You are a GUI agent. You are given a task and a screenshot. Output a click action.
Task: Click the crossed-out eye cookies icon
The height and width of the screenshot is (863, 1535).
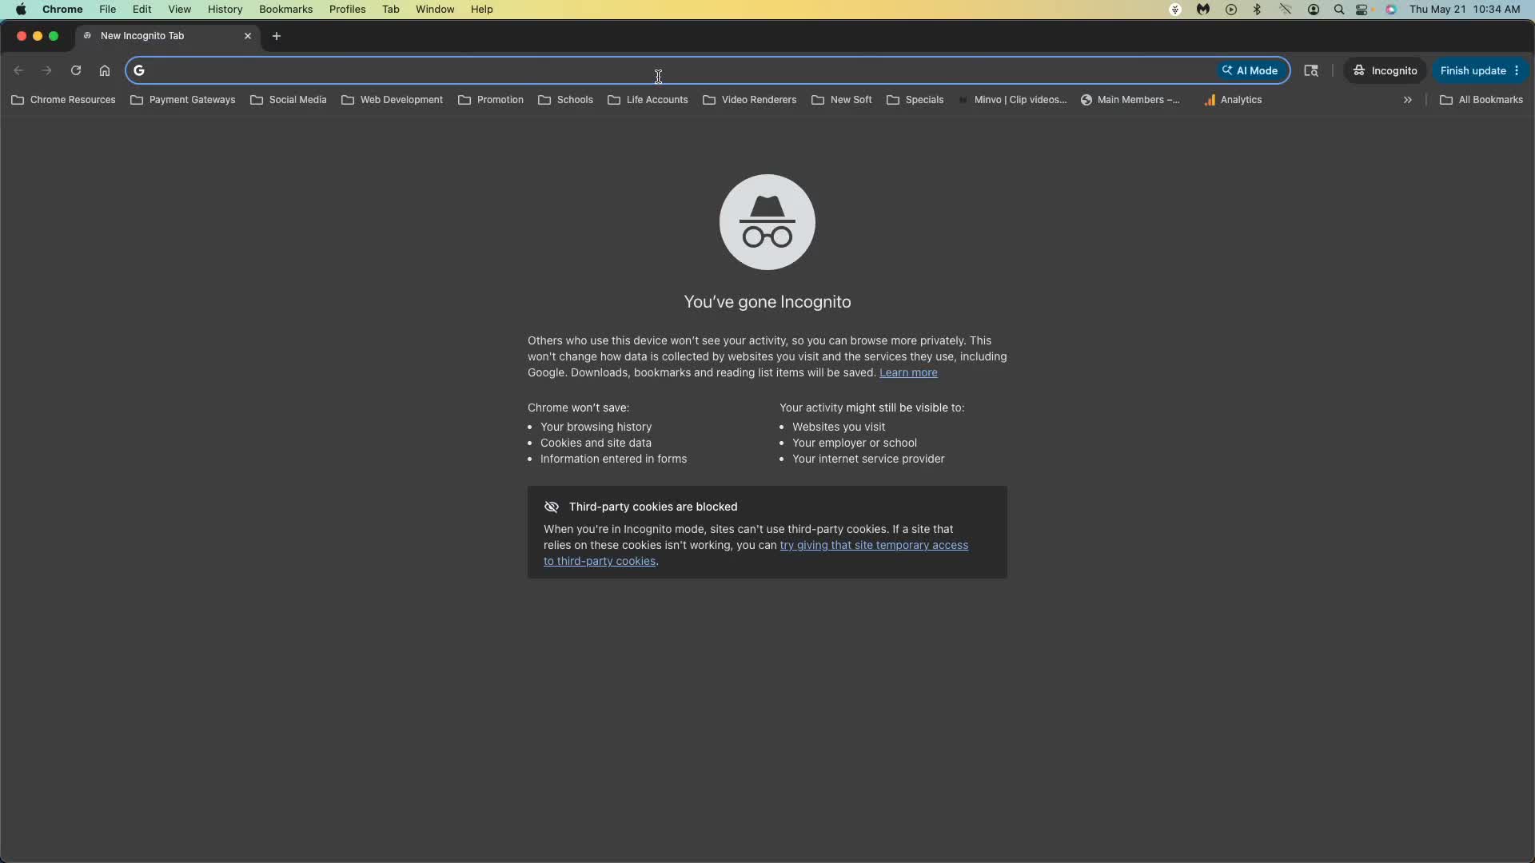click(552, 507)
